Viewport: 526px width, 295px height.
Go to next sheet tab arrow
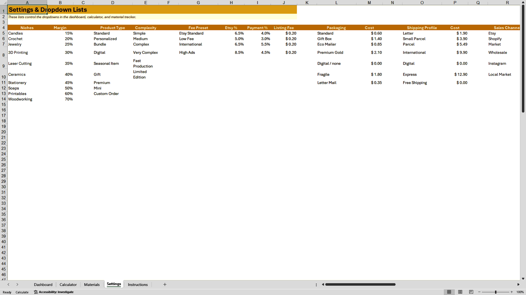pyautogui.click(x=17, y=285)
